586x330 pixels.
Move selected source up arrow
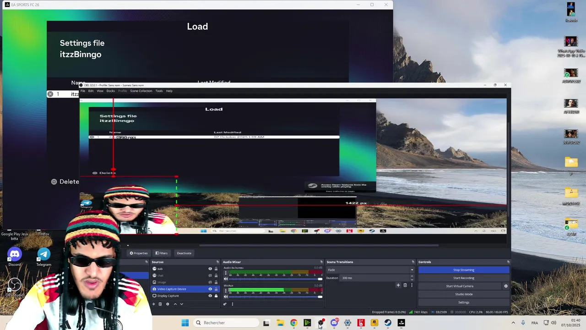pyautogui.click(x=175, y=304)
